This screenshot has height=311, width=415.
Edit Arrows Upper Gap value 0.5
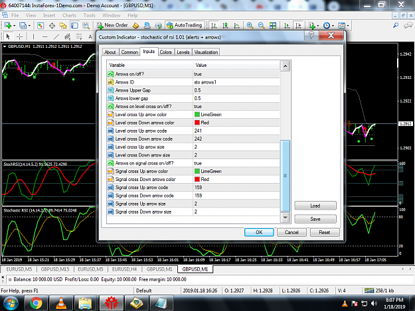[x=236, y=90]
